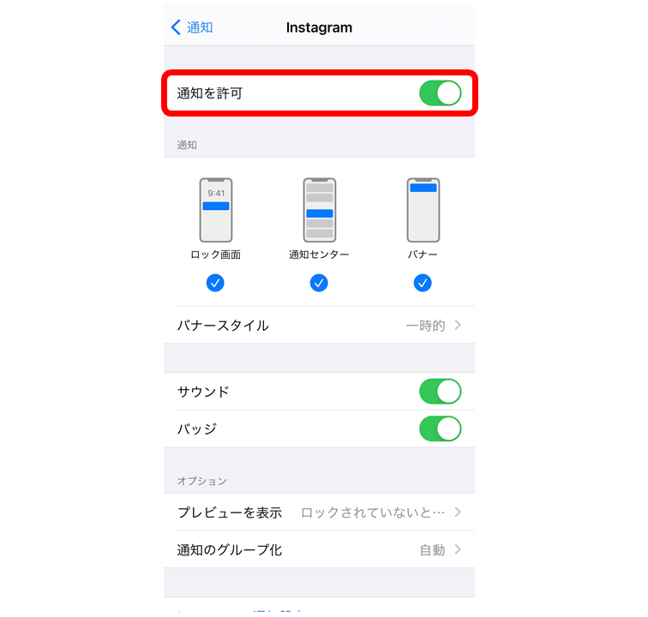
Task: Uncheck the blue checkmark under 通知センター
Action: [319, 283]
